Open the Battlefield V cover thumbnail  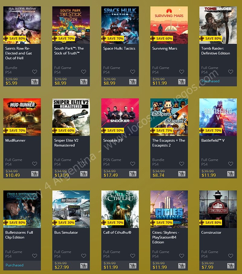coord(218,117)
